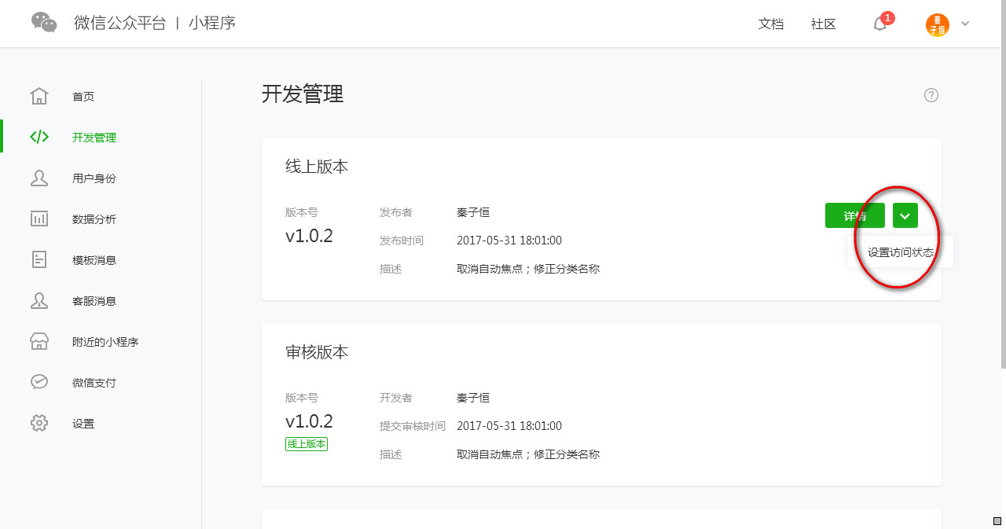1006x529 pixels.
Task: Go to 用户身份 menu item
Action: tap(94, 178)
